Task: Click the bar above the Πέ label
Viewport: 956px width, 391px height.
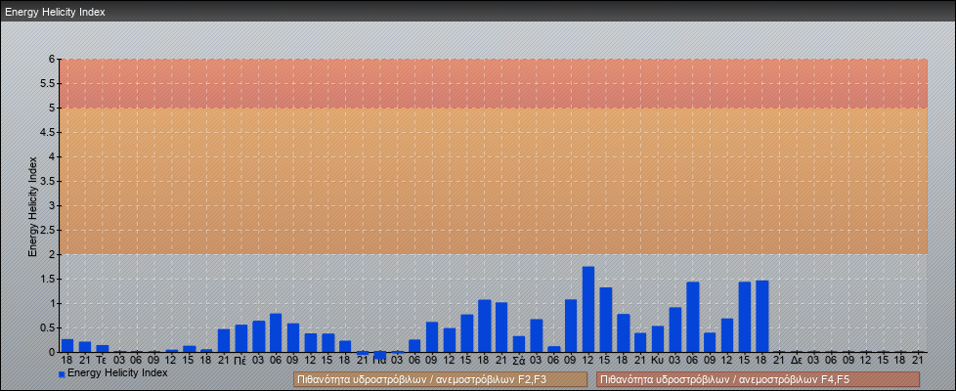Action: click(241, 338)
